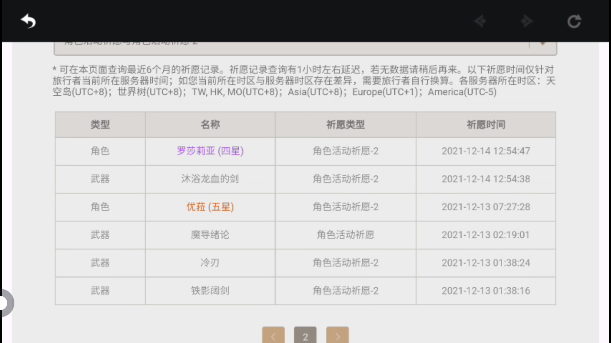Select the 沐浴龙血的剑 entry
The width and height of the screenshot is (611, 343).
210,179
